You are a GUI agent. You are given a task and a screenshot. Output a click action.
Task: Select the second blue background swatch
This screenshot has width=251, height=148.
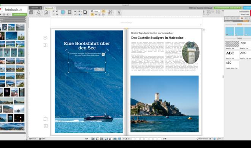(x=239, y=31)
